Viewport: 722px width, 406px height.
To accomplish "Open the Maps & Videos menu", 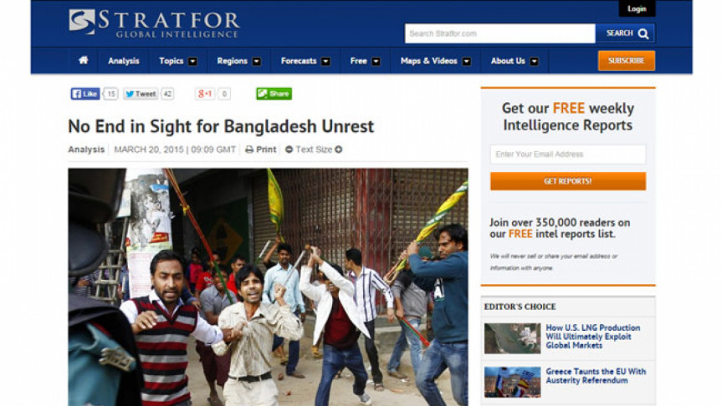I will (x=436, y=61).
